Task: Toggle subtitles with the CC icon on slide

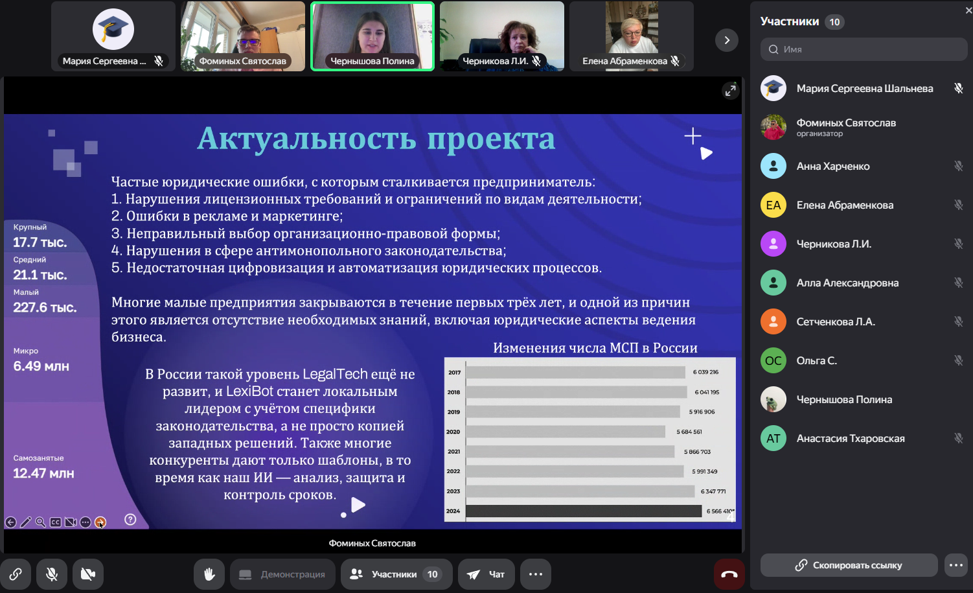Action: point(56,522)
